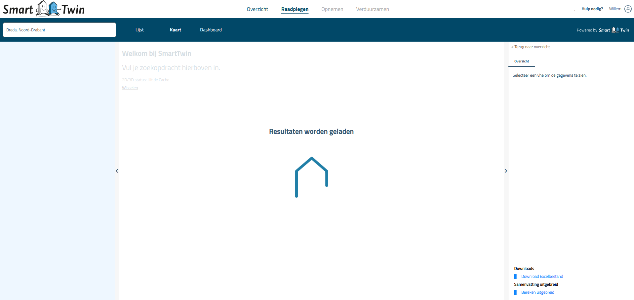The image size is (634, 300).
Task: Open the Overzicht top navigation item
Action: click(x=257, y=9)
